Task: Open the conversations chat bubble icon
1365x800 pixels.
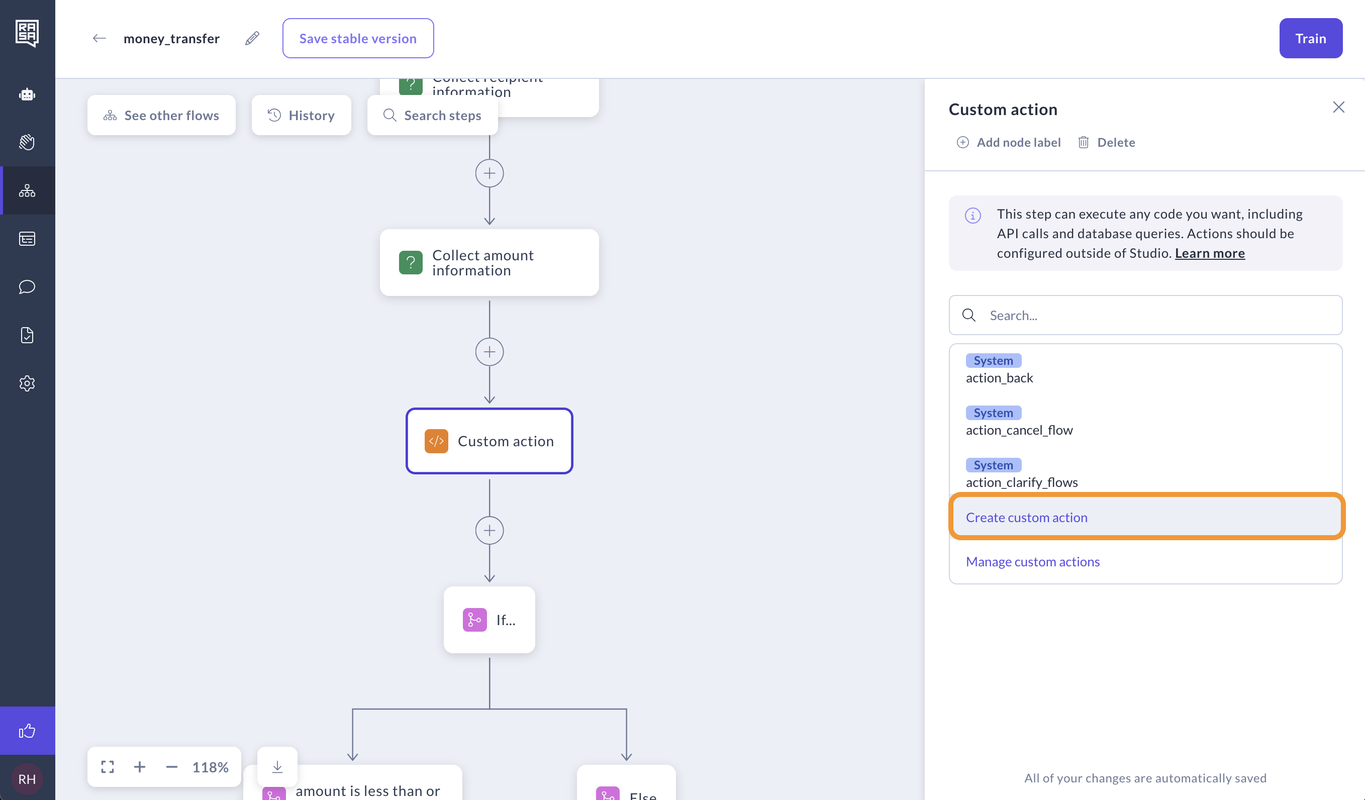Action: tap(27, 286)
